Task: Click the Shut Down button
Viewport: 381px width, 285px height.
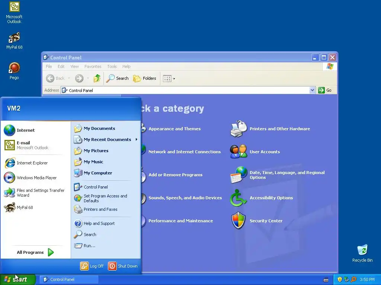Action: click(x=123, y=266)
